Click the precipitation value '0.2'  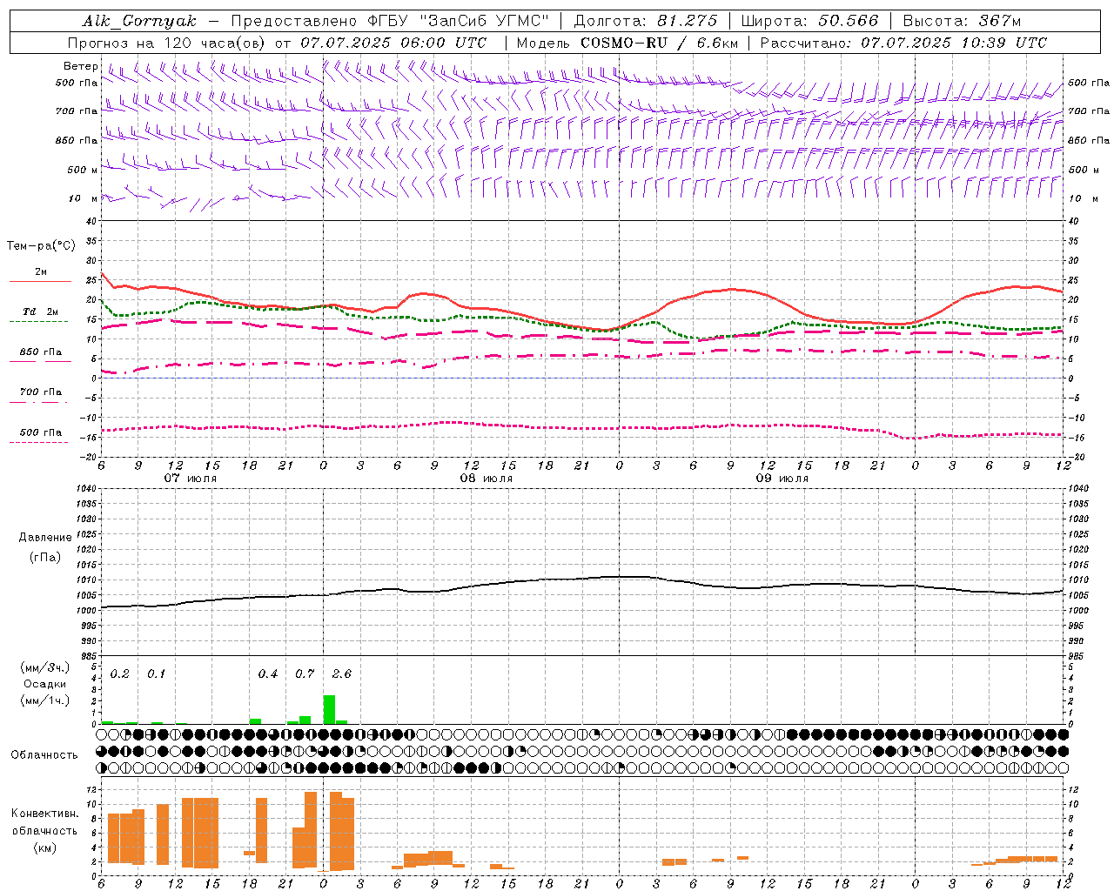pos(119,673)
